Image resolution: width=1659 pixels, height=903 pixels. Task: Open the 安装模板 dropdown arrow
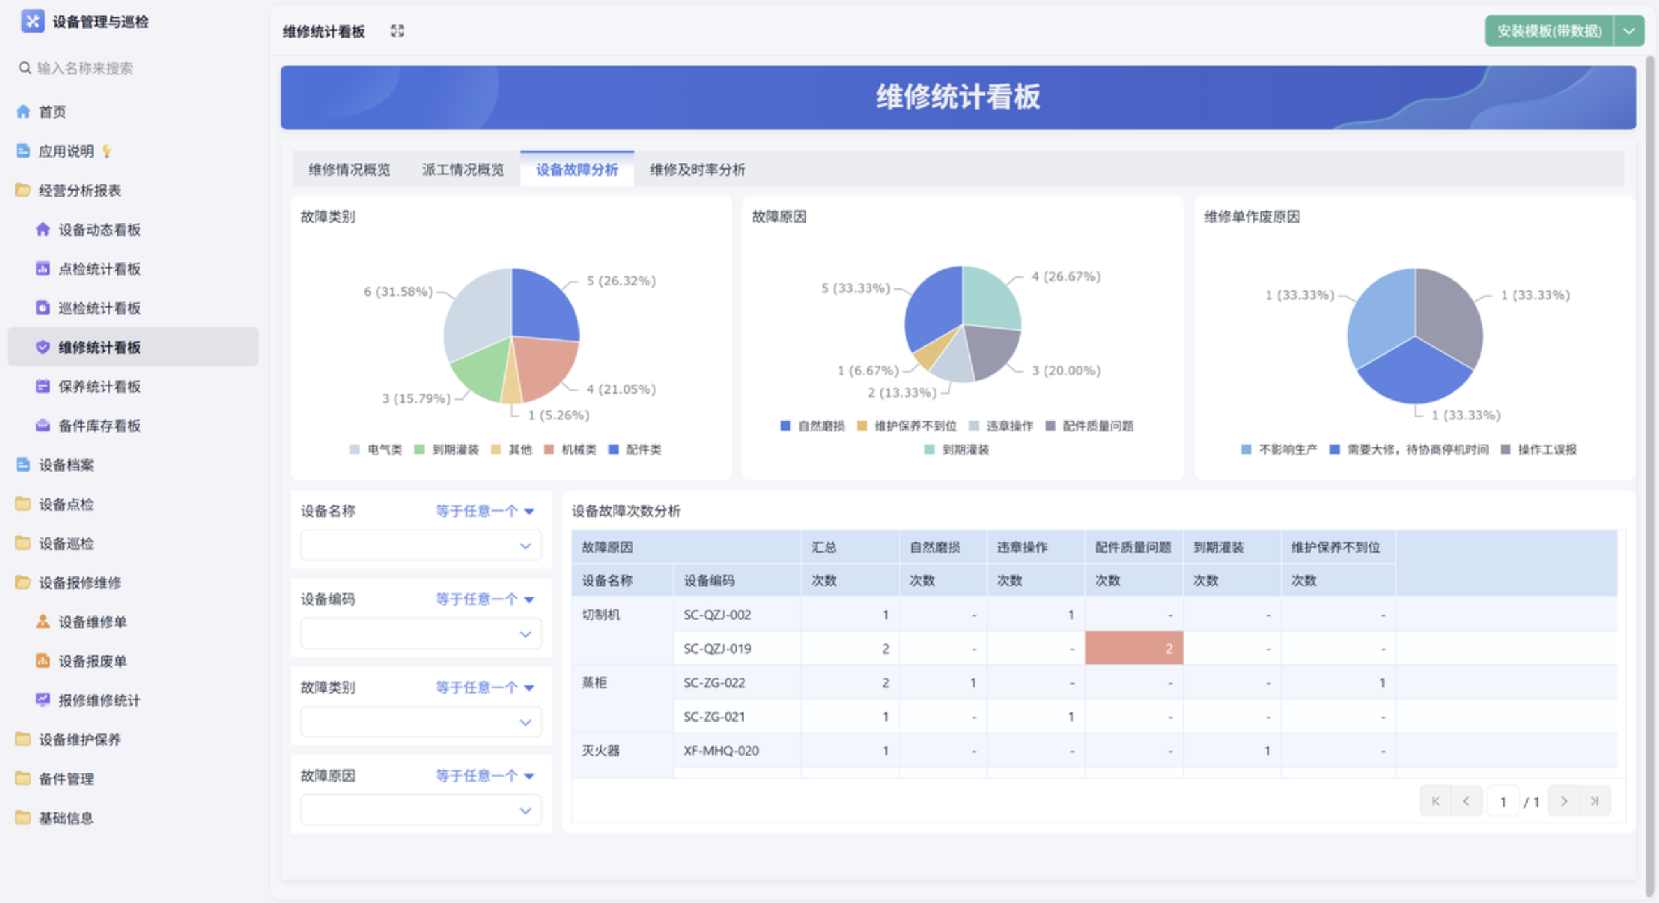1629,31
